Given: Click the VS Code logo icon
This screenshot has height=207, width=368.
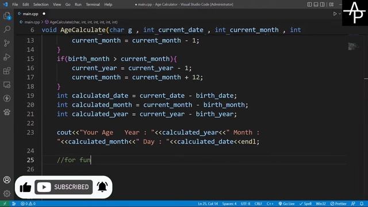Looking at the screenshot, I should (x=5, y=4).
